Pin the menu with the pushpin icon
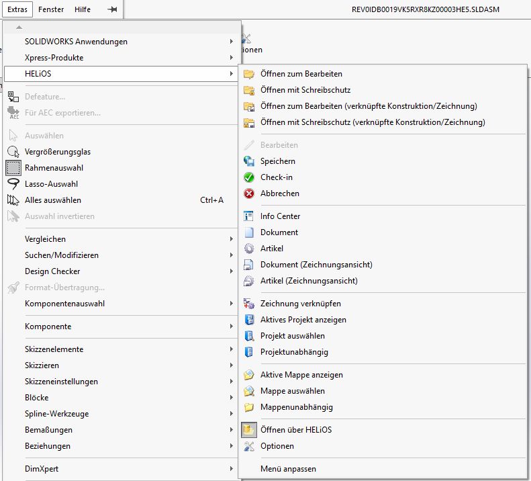 112,9
